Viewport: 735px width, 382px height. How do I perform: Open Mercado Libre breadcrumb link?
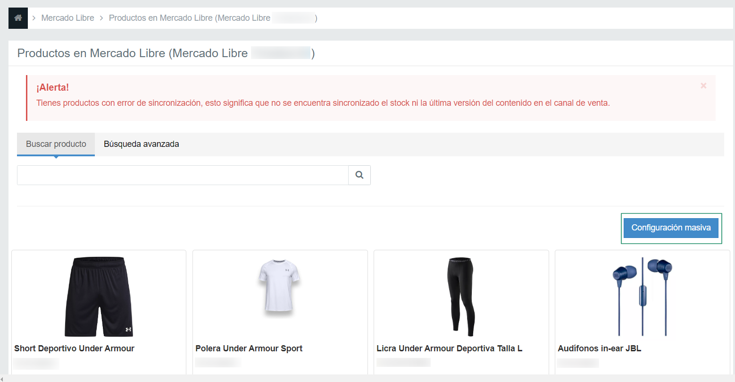coord(67,18)
